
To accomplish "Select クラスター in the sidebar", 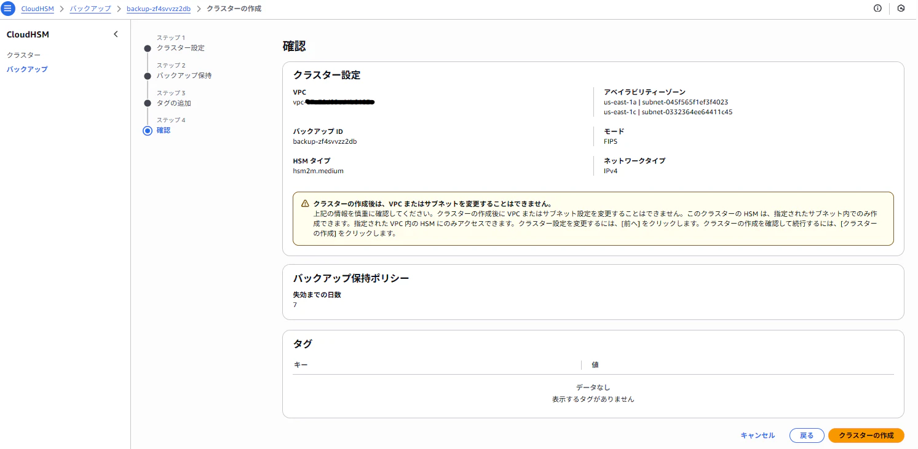I will (24, 55).
